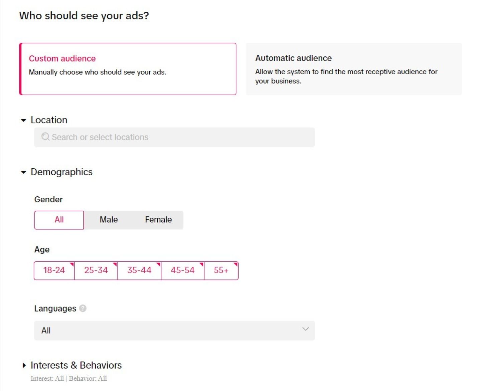Click the Demographics heading label
481x391 pixels.
[x=61, y=172]
